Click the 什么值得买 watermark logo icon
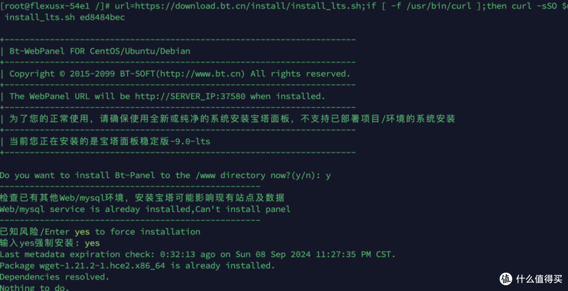This screenshot has width=568, height=291. 506,278
